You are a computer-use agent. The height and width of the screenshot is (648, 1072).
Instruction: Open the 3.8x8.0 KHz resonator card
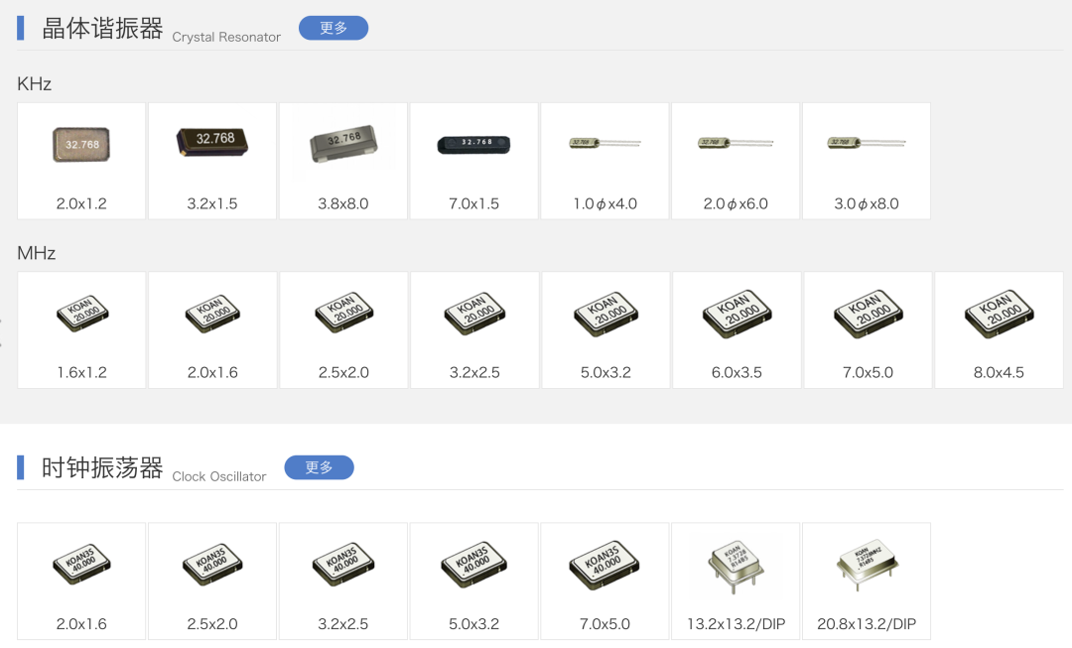click(x=343, y=162)
